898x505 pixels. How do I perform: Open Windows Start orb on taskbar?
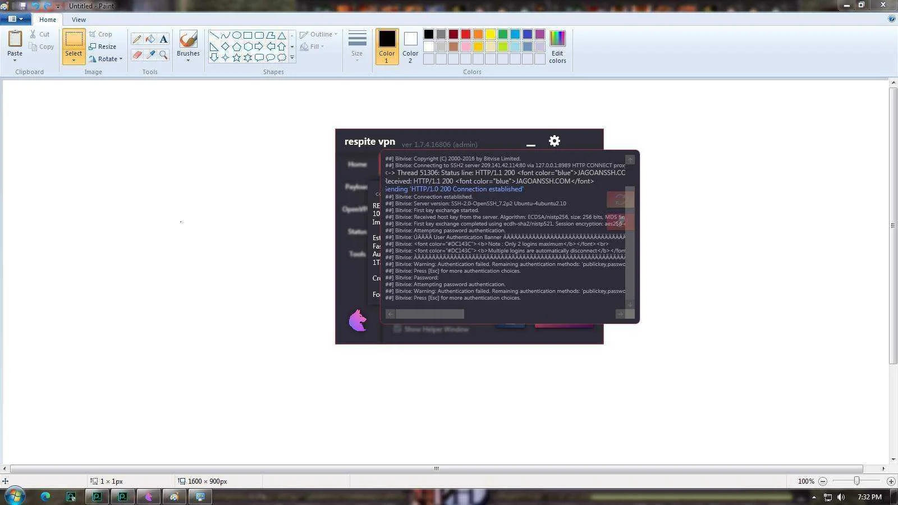point(15,496)
